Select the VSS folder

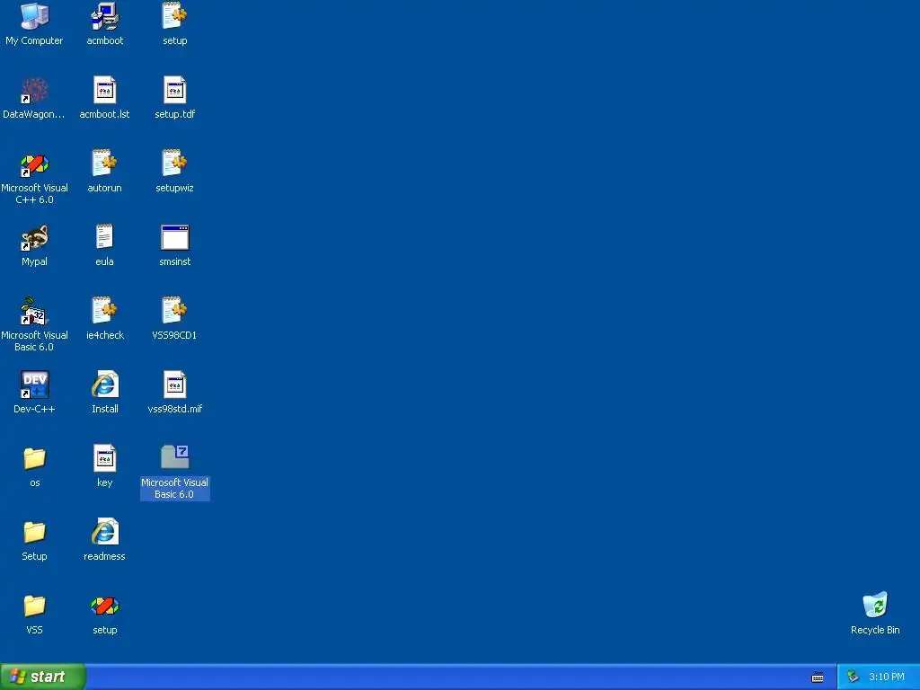click(34, 606)
